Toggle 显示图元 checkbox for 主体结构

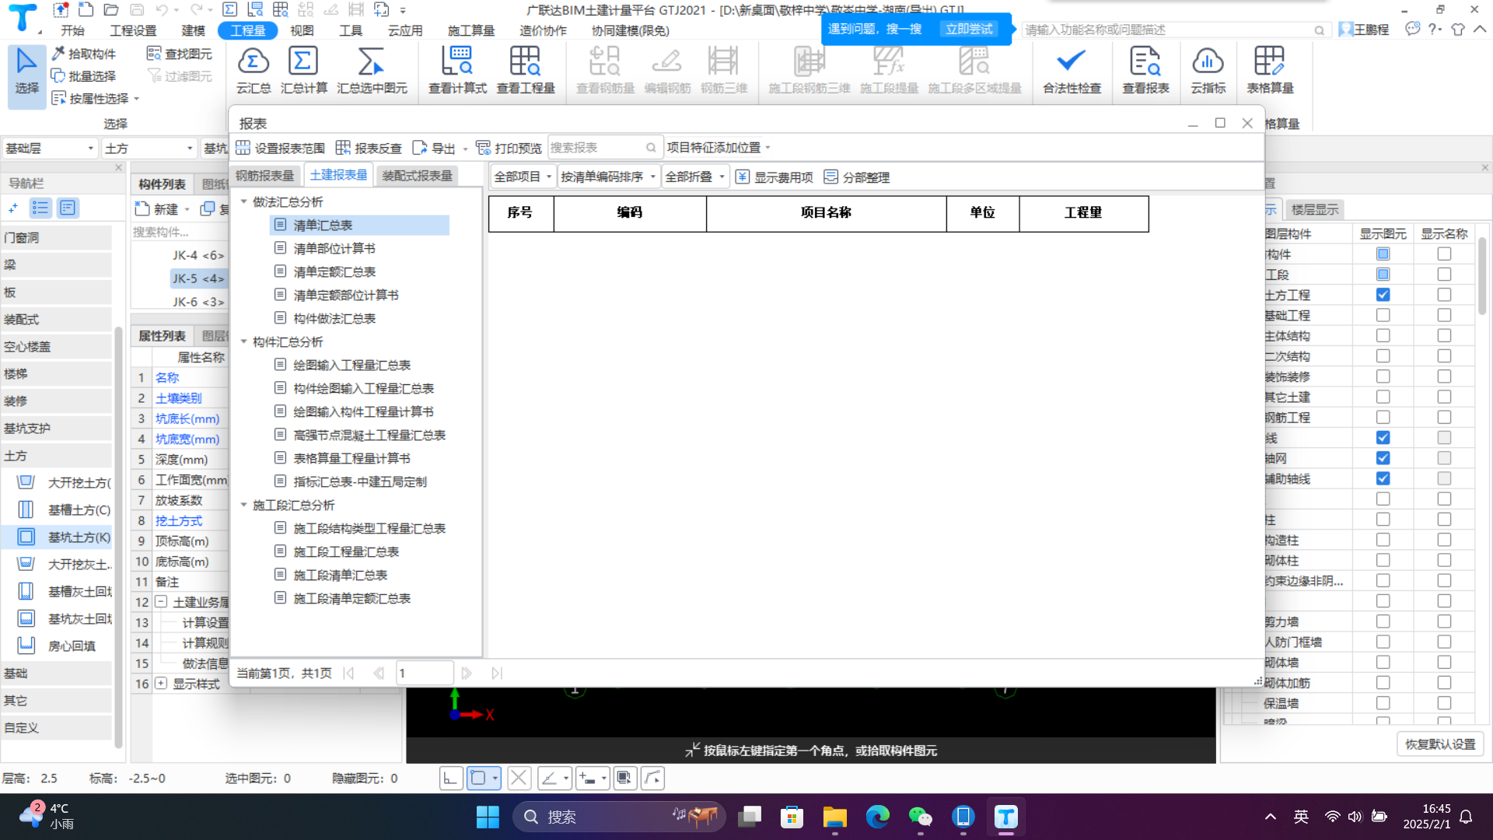[x=1383, y=336]
